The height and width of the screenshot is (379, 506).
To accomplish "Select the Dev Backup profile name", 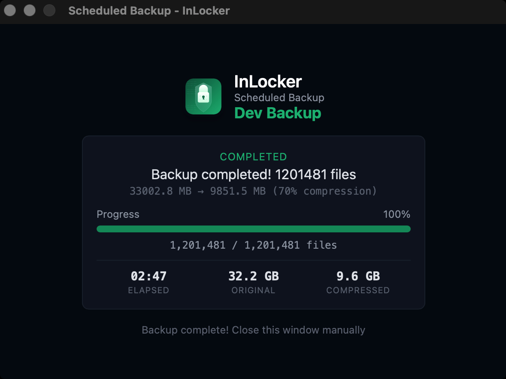I will click(278, 113).
